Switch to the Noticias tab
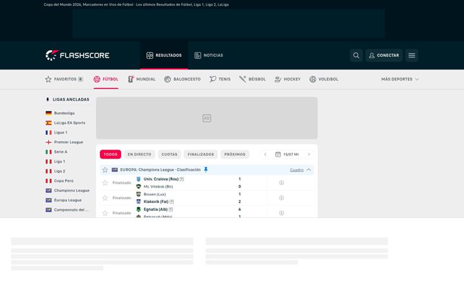Viewport: 464px width, 290px height. point(209,55)
